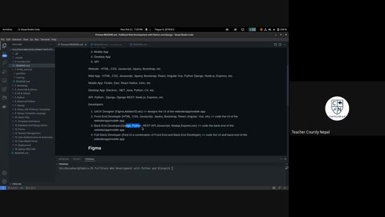Open the Accounts icon in activity bar
The height and width of the screenshot is (217, 385).
(4, 173)
